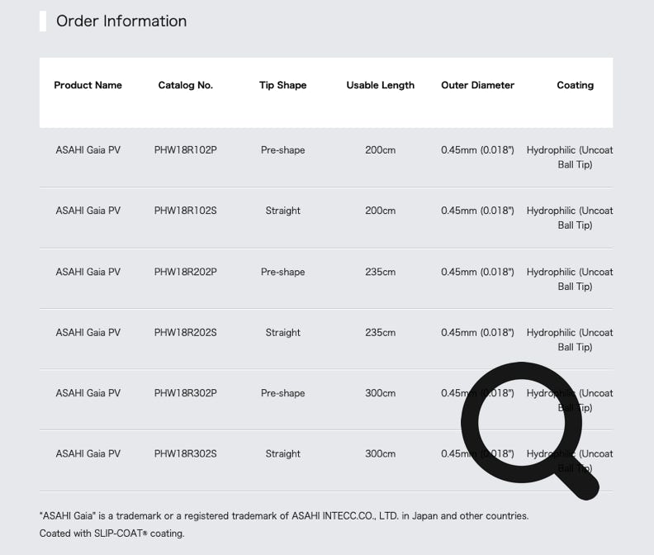
Task: Click the ASAHI Gaia trademark footnote
Action: 284,516
